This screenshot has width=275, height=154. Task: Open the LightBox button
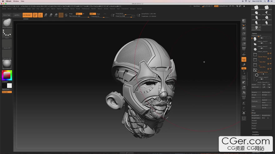(x=17, y=15)
